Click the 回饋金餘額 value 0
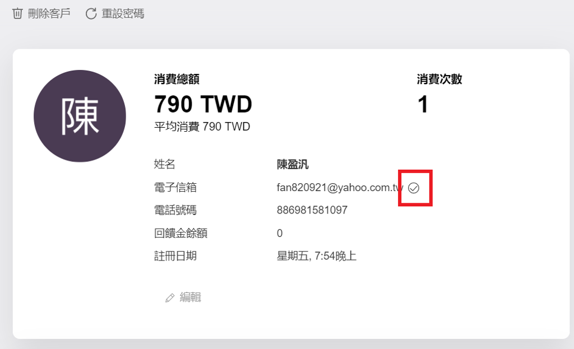The width and height of the screenshot is (574, 349). pos(280,234)
